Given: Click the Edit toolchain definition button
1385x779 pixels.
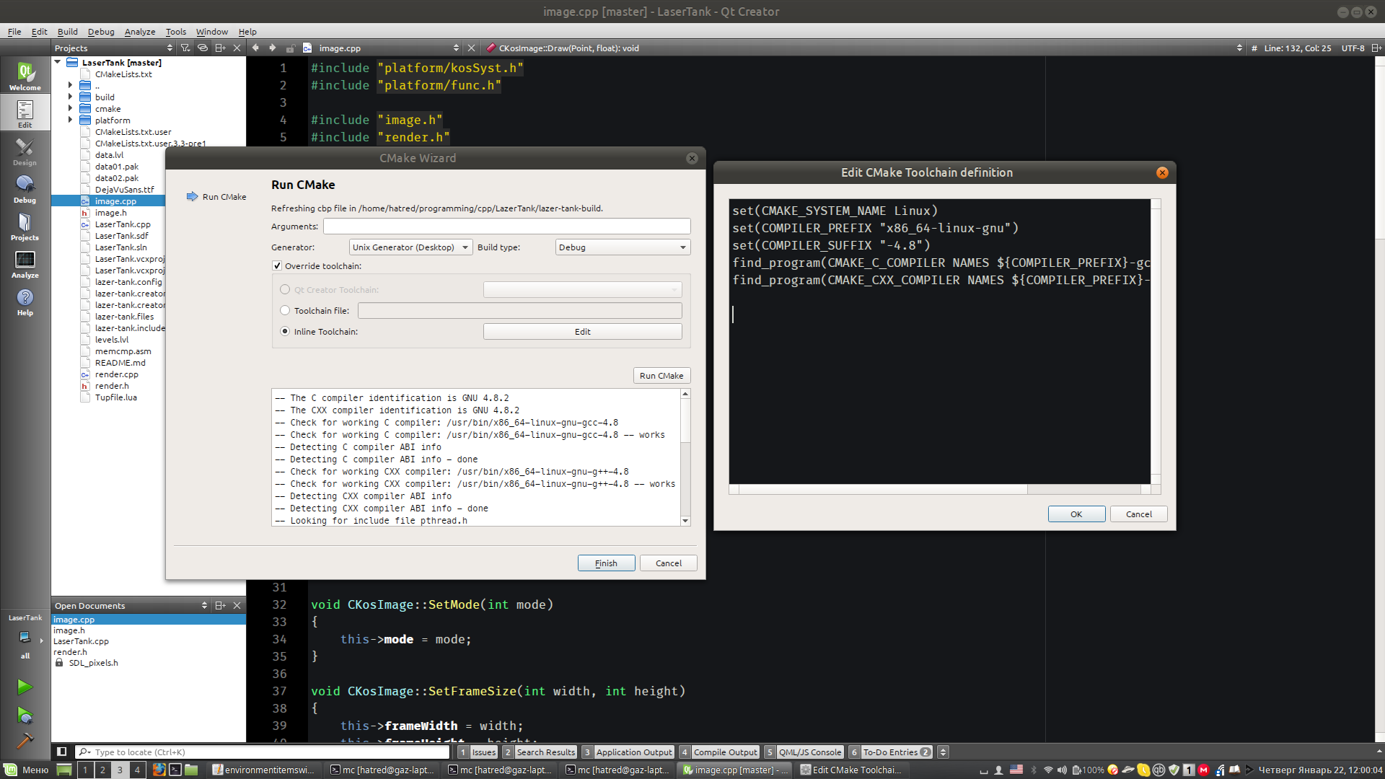Looking at the screenshot, I should 582,331.
